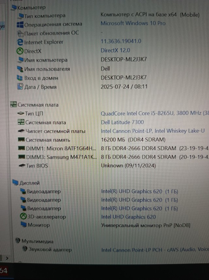Open the Intel Cannon Point-LP chipset link
209x280 pixels.
coord(153,131)
